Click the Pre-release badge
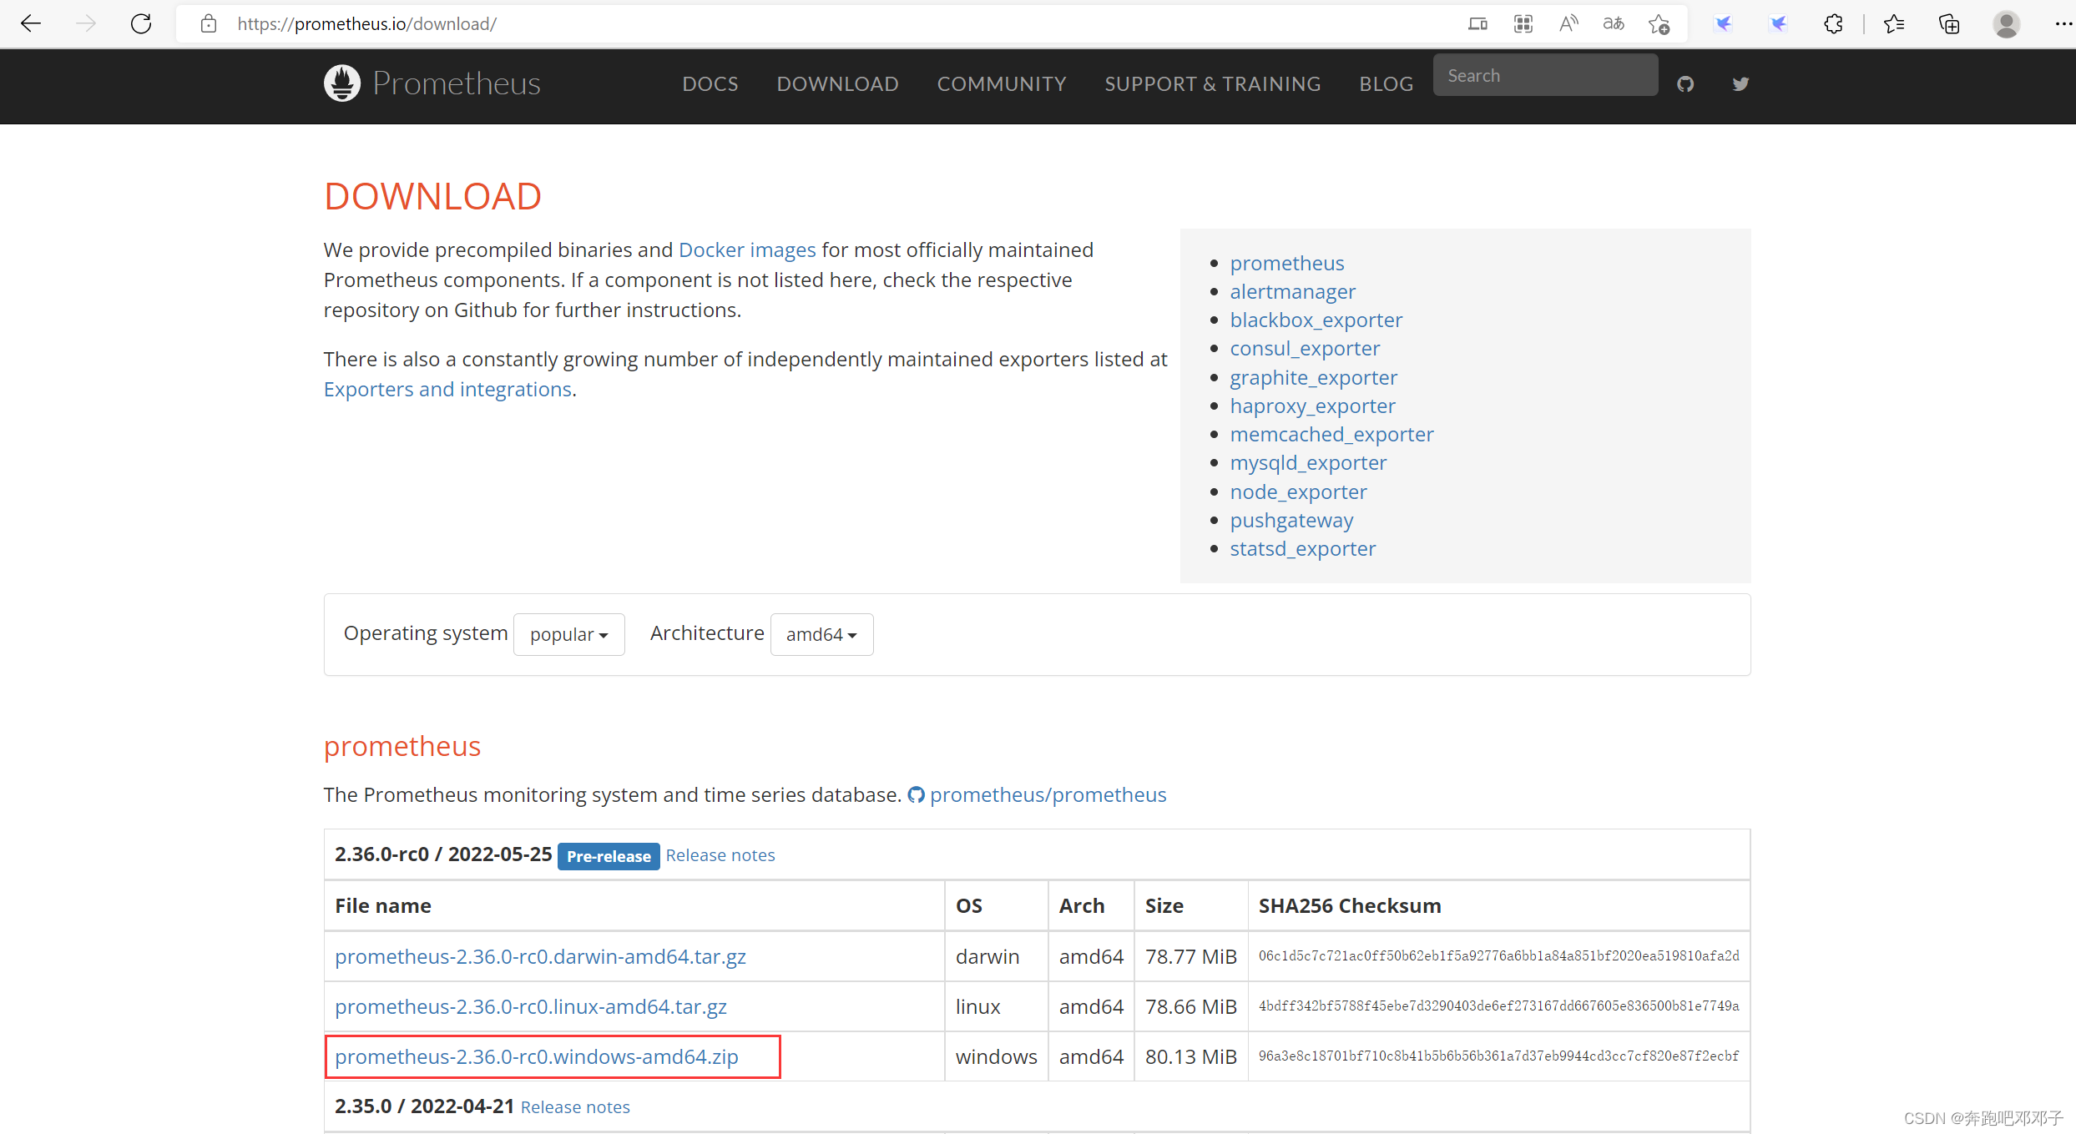The height and width of the screenshot is (1134, 2076). pos(609,856)
